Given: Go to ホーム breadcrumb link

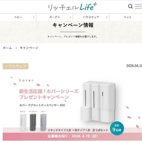Looking at the screenshot, I should [7, 48].
